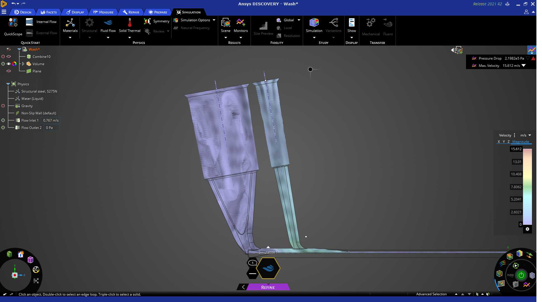542x302 pixels.
Task: Expand the Volume tree node
Action: [23, 64]
